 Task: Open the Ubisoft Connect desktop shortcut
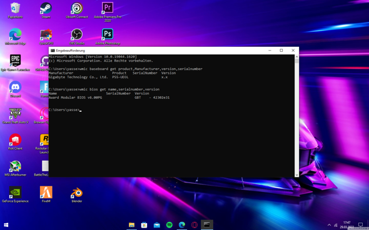pos(77,11)
